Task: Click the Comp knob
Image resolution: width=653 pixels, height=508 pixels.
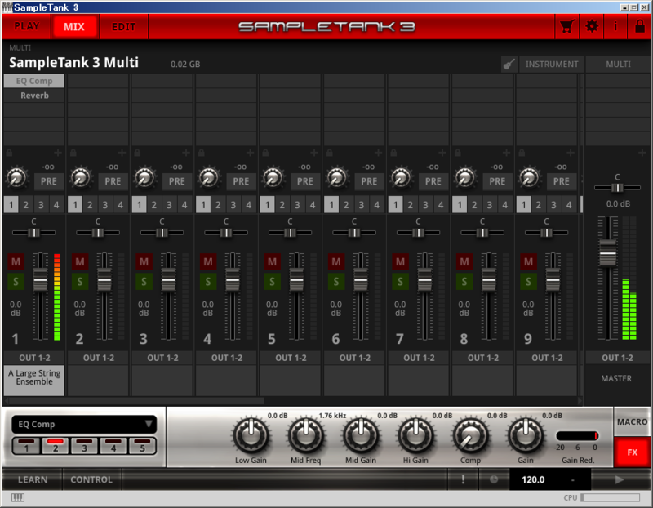Action: tap(471, 435)
